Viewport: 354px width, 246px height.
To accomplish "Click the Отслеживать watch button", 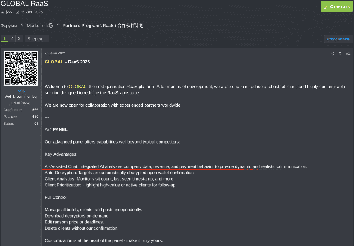I will pyautogui.click(x=338, y=39).
